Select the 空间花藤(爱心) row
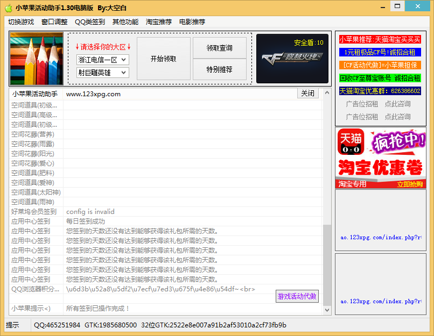 166,163
